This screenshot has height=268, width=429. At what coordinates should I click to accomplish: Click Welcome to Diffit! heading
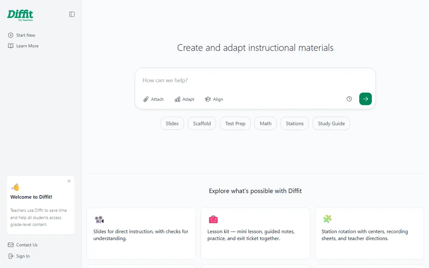tap(31, 197)
